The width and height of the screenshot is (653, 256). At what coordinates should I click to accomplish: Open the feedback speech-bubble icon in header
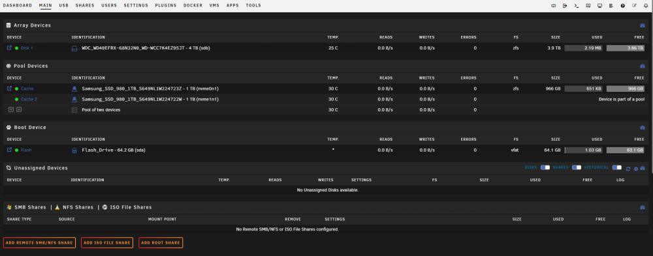tap(588, 6)
